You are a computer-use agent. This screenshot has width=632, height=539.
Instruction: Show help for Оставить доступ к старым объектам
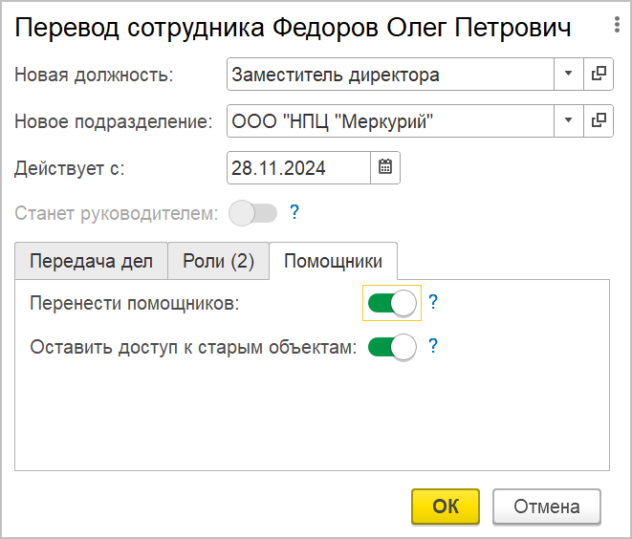point(432,346)
